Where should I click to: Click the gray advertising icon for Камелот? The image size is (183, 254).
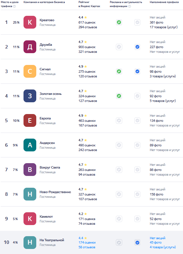(119, 219)
